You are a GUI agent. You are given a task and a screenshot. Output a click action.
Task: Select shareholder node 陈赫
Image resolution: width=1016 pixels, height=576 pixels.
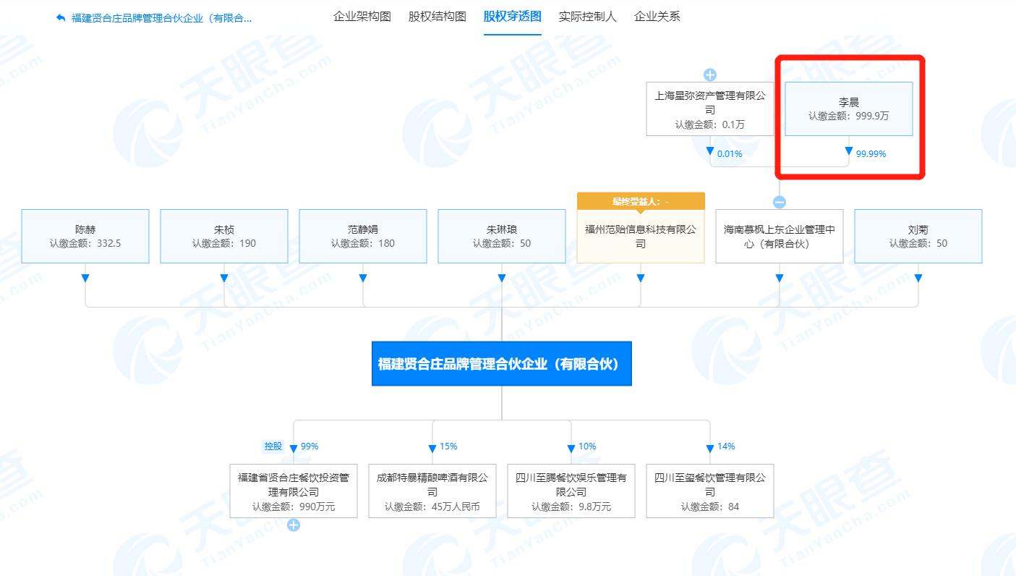click(x=85, y=236)
